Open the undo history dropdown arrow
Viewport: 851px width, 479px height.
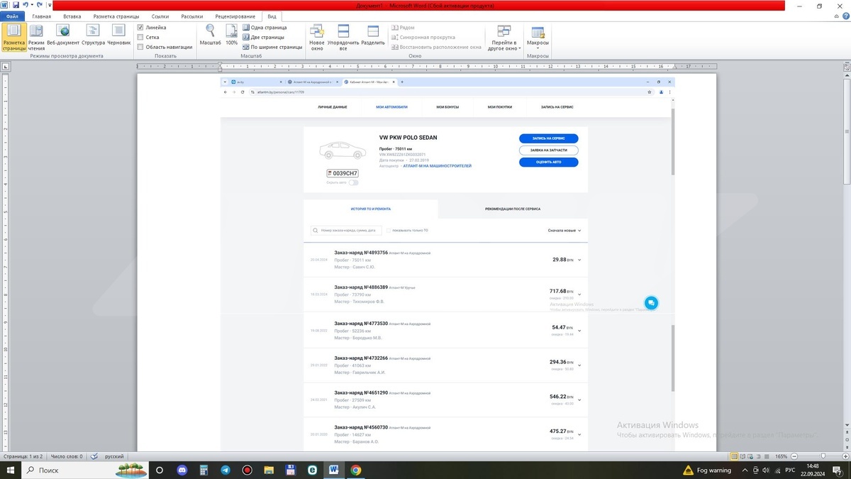tap(32, 5)
